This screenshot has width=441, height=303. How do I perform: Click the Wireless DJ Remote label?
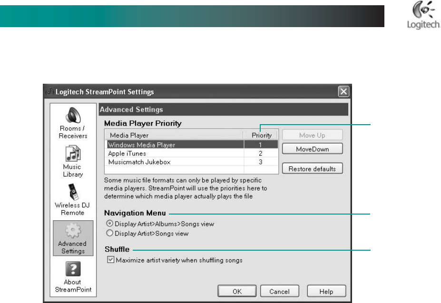coord(72,209)
